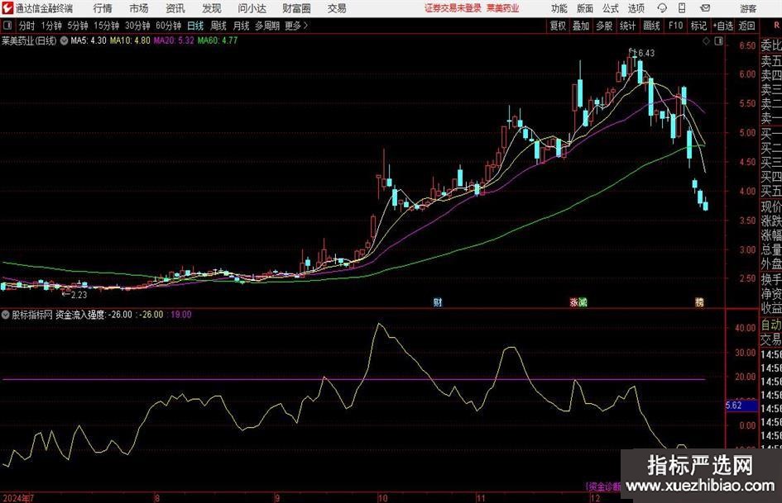This screenshot has width=782, height=503.
Task: Switch to the 1分钟 period tab
Action: tap(50, 26)
